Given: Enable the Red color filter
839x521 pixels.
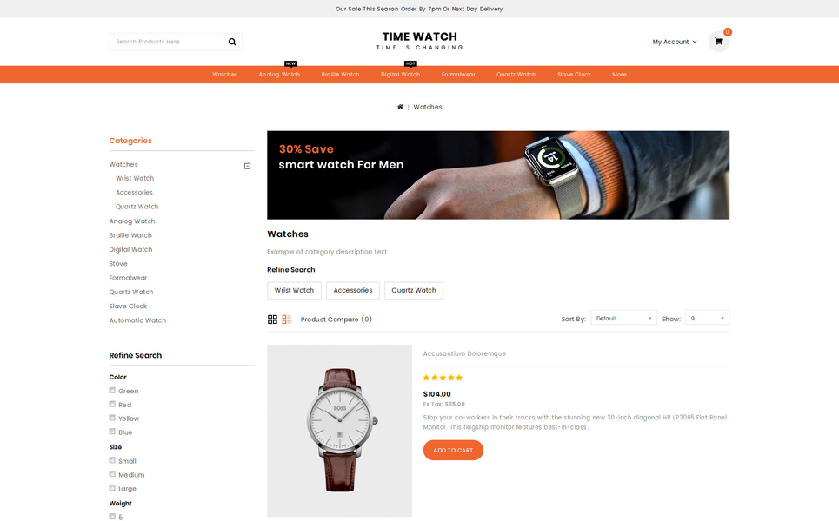Looking at the screenshot, I should (112, 405).
